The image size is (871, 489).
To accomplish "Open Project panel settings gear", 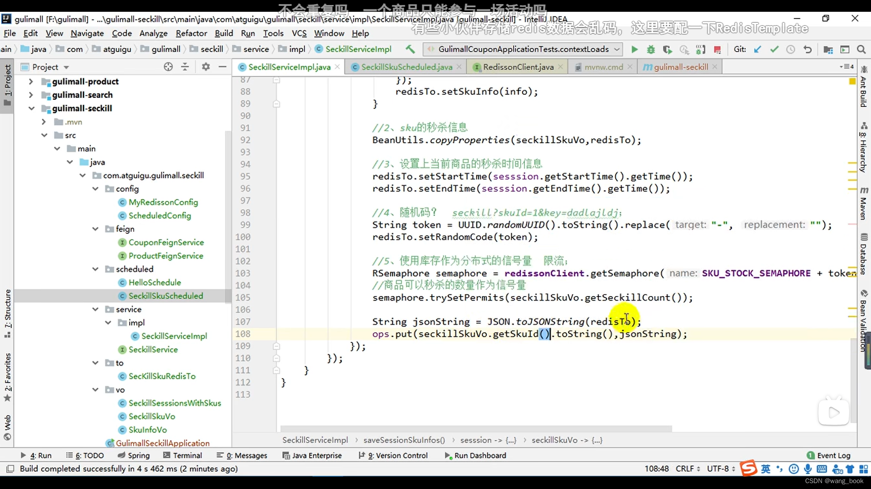I will tap(206, 67).
